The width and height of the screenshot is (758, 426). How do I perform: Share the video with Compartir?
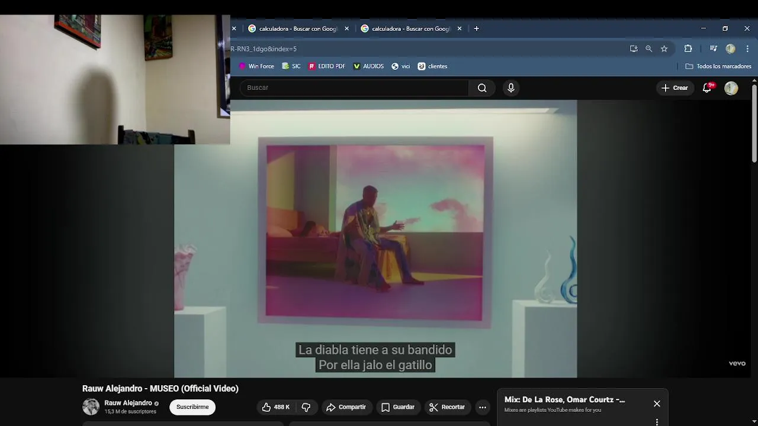346,407
